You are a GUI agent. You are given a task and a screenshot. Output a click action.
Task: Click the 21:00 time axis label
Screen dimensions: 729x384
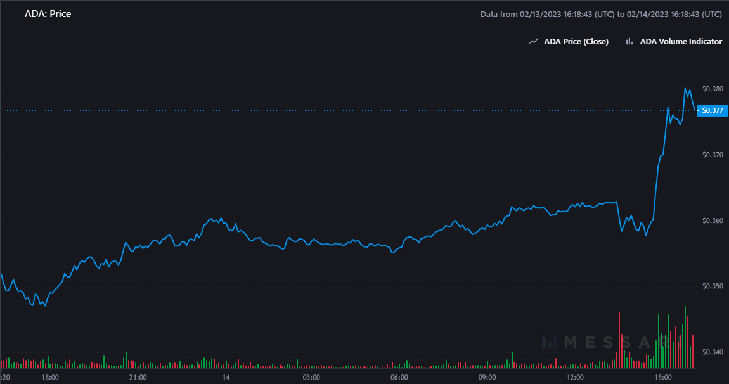pyautogui.click(x=138, y=377)
